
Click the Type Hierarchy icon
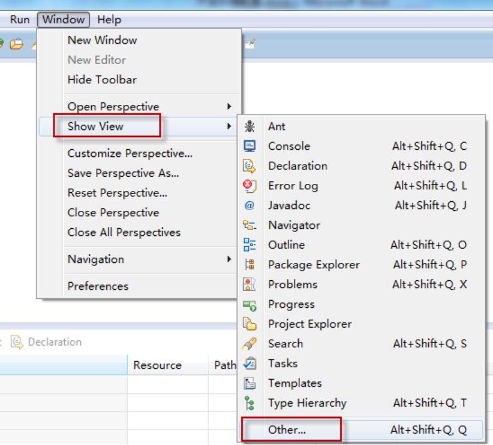click(249, 403)
